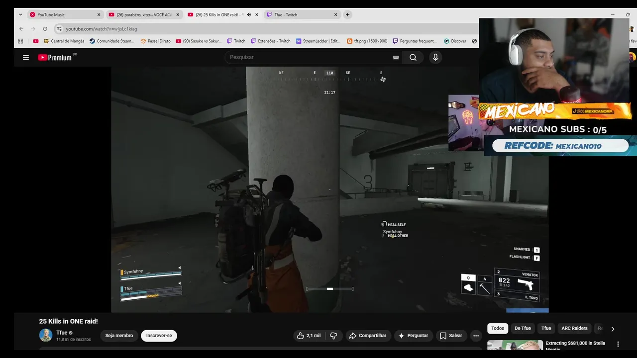Reload the page

[45, 29]
